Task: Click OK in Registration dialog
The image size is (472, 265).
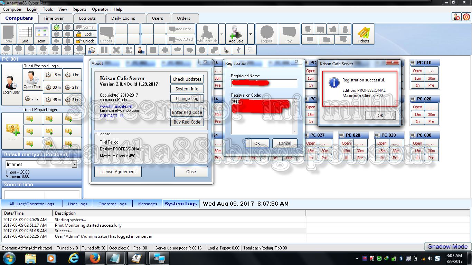Action: coord(257,143)
